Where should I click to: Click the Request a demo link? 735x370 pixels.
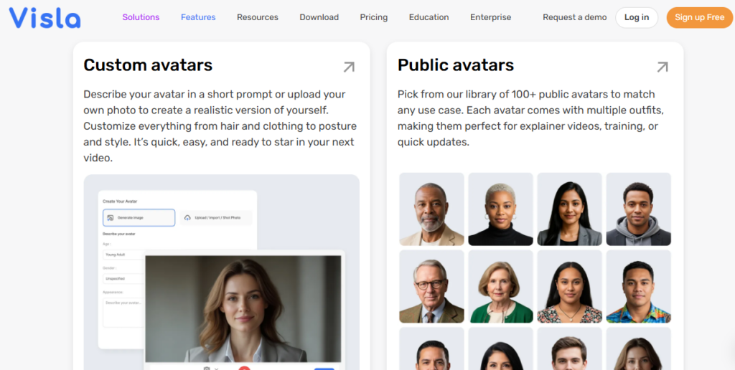pos(575,17)
